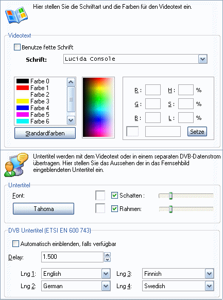Open the Lng 4 Swedish dropdown
Screen dimensions: 223x300
pyautogui.click(x=209, y=286)
